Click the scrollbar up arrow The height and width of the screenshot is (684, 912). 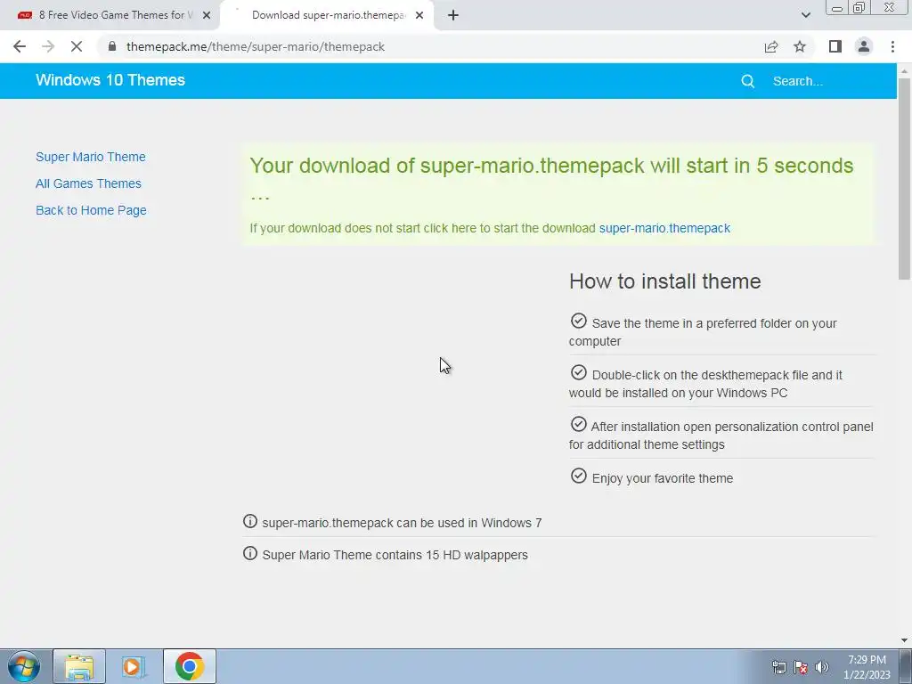pyautogui.click(x=905, y=71)
